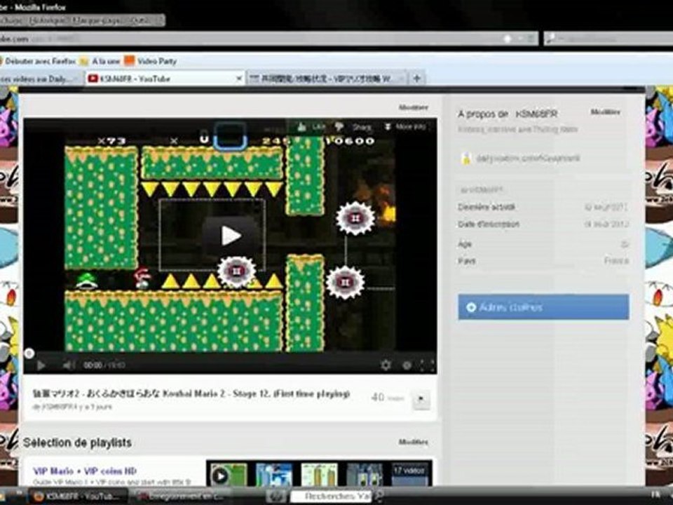Click the Firefox address bar
673x505 pixels.
point(268,39)
